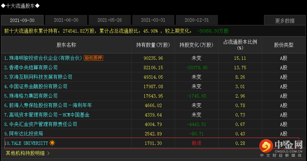Click the 股权质押 badge
Screen dimensions: 307x161
point(93,58)
